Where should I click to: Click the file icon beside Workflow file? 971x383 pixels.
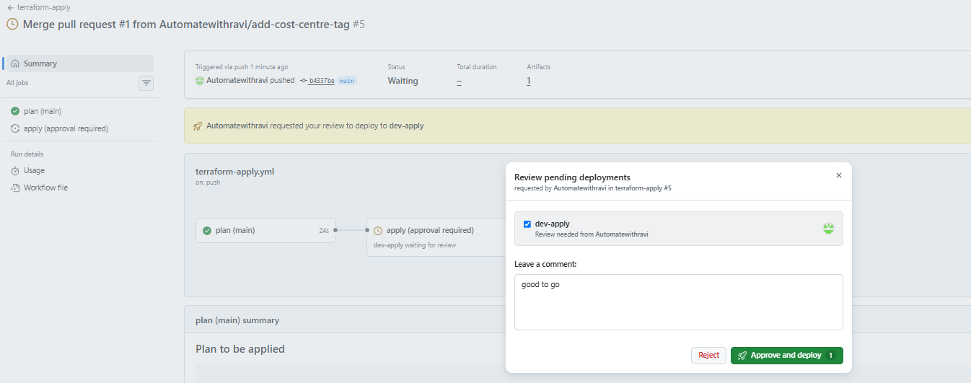[15, 188]
